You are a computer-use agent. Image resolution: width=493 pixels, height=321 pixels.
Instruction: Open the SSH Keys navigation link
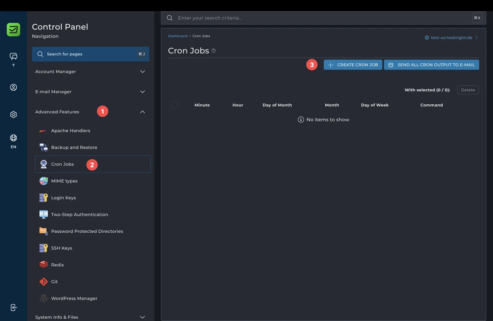pos(93,248)
